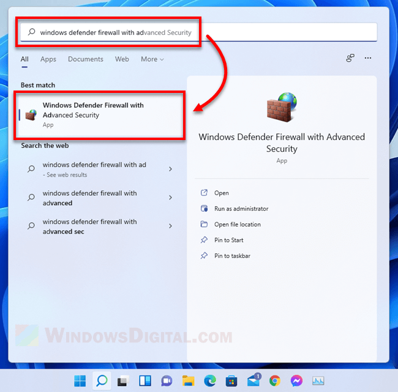Image resolution: width=398 pixels, height=392 pixels.
Task: Click the Run as administrator shield icon
Action: [204, 209]
